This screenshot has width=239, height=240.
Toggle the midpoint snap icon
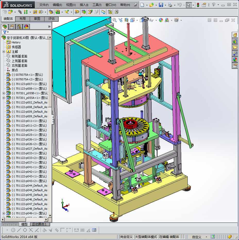(x=19, y=230)
